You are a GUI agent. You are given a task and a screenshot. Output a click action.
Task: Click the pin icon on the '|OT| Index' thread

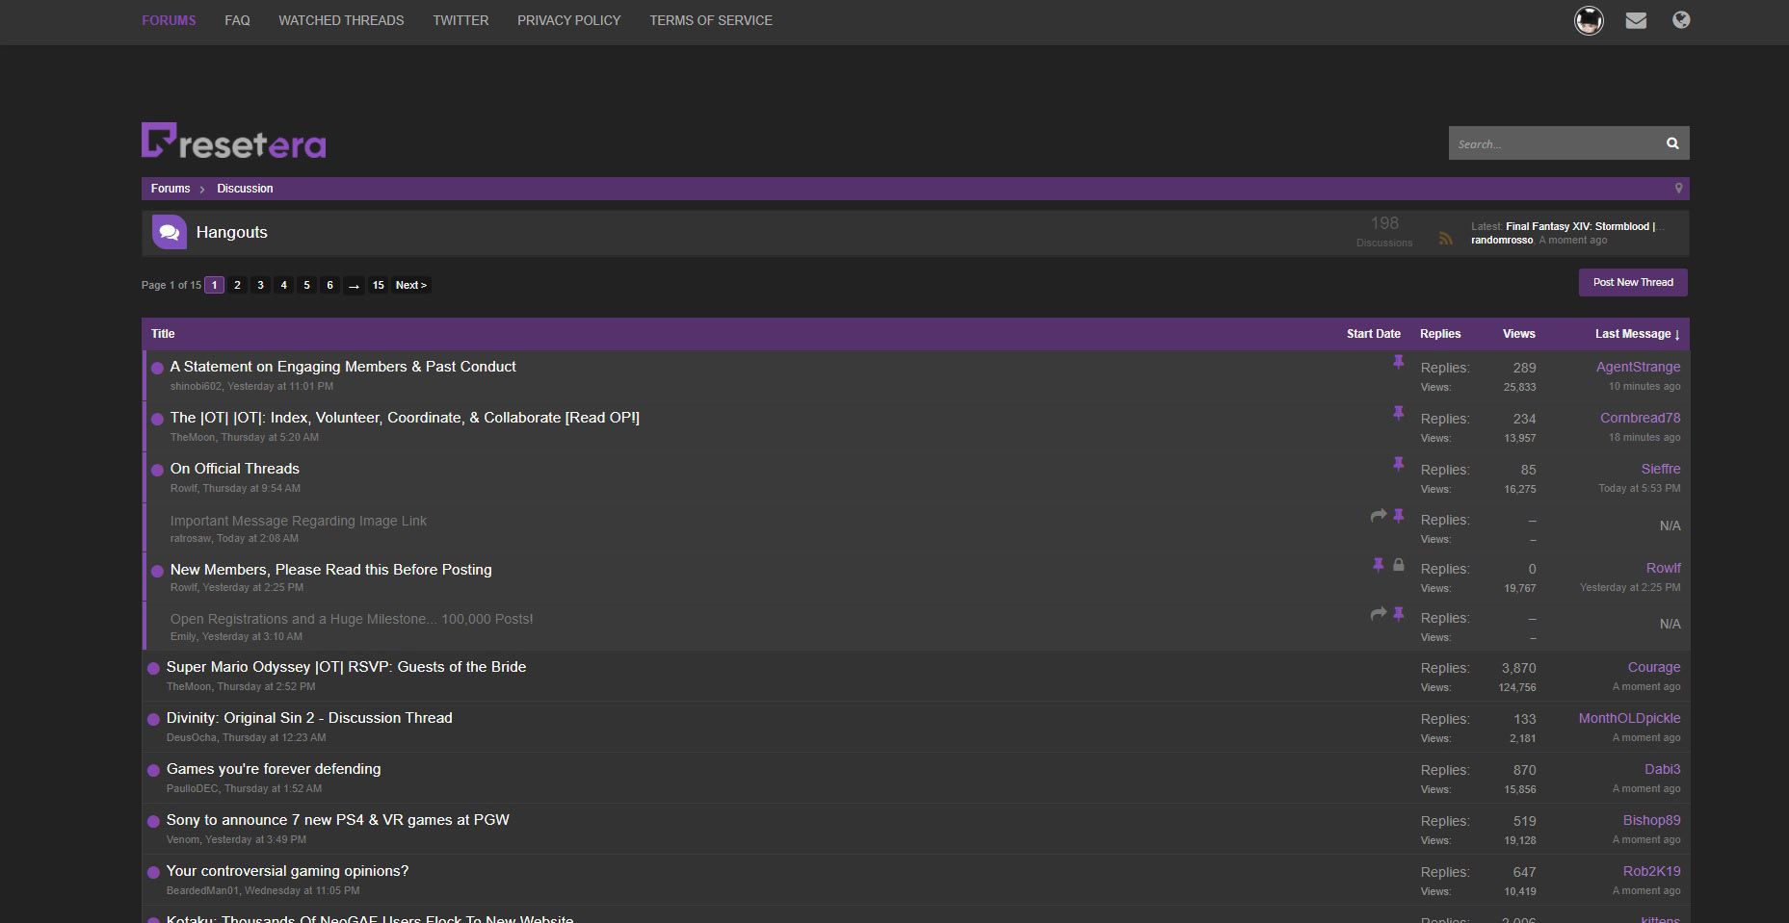pyautogui.click(x=1398, y=413)
